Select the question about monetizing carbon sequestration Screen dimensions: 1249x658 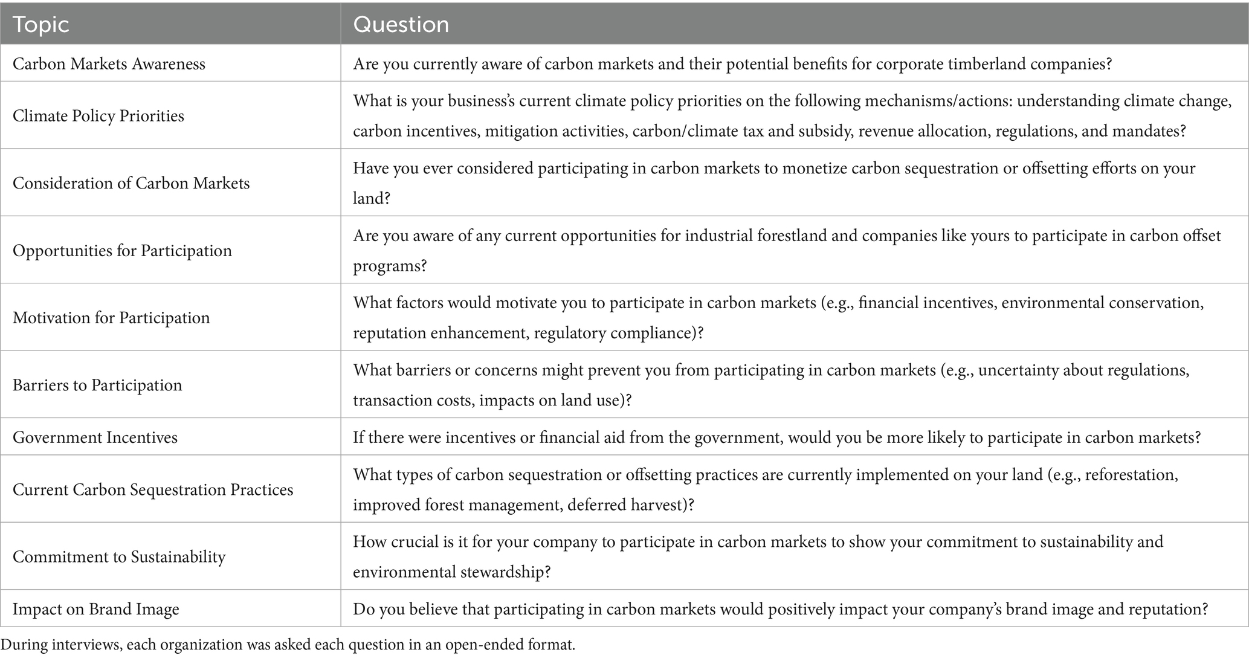click(x=773, y=183)
